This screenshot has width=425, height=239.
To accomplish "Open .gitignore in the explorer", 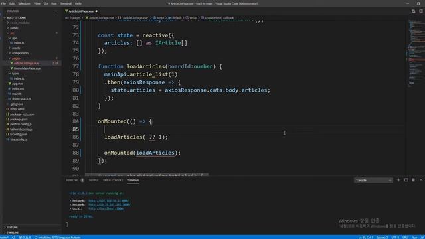I will (17, 104).
